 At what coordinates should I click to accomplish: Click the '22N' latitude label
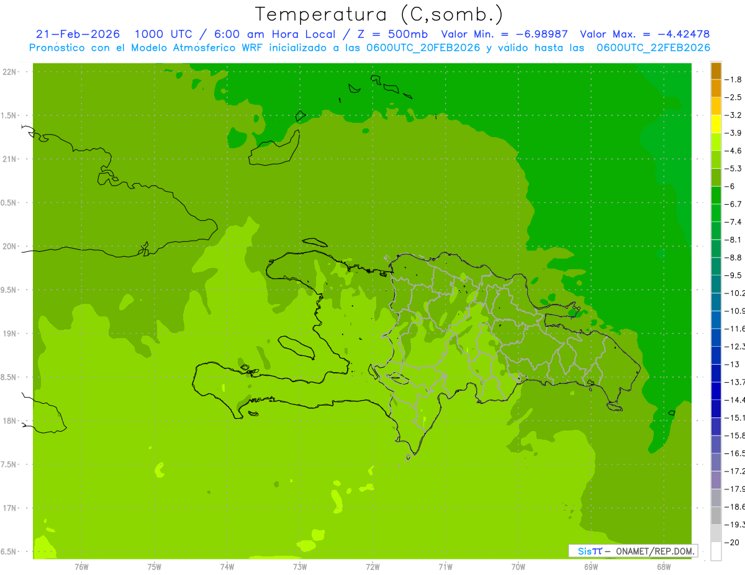click(x=9, y=72)
